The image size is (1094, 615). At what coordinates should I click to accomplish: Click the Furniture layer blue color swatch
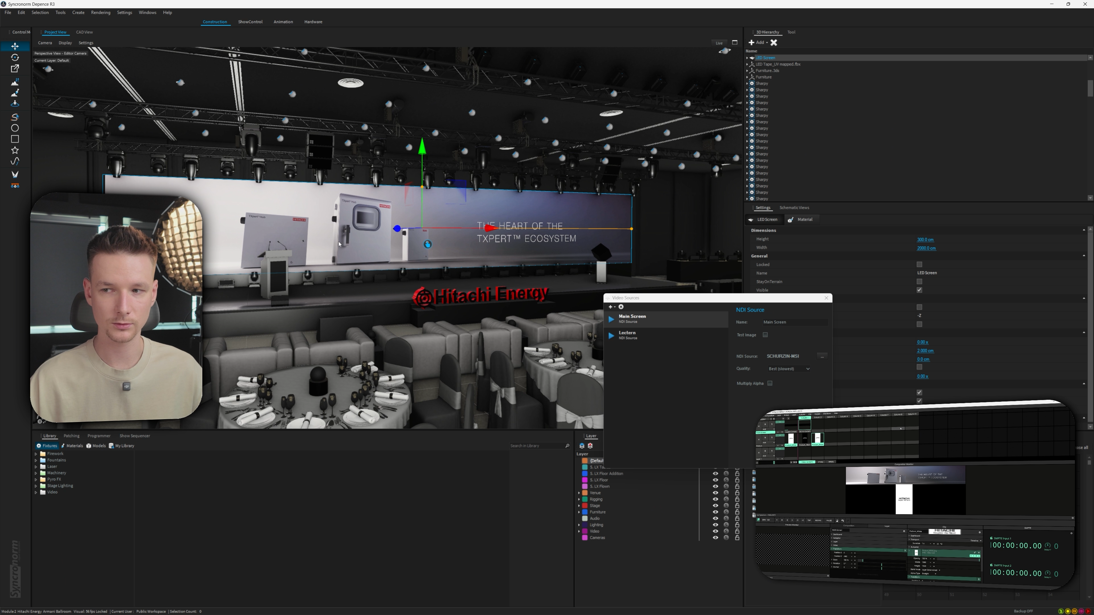click(x=585, y=512)
